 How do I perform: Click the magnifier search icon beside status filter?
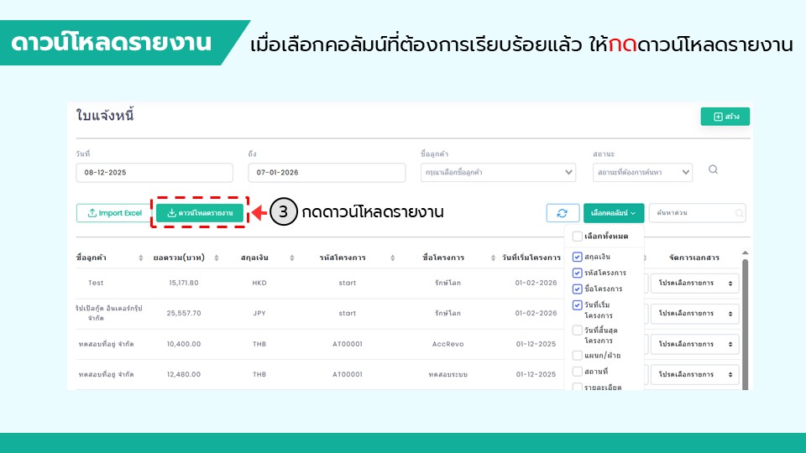[713, 169]
